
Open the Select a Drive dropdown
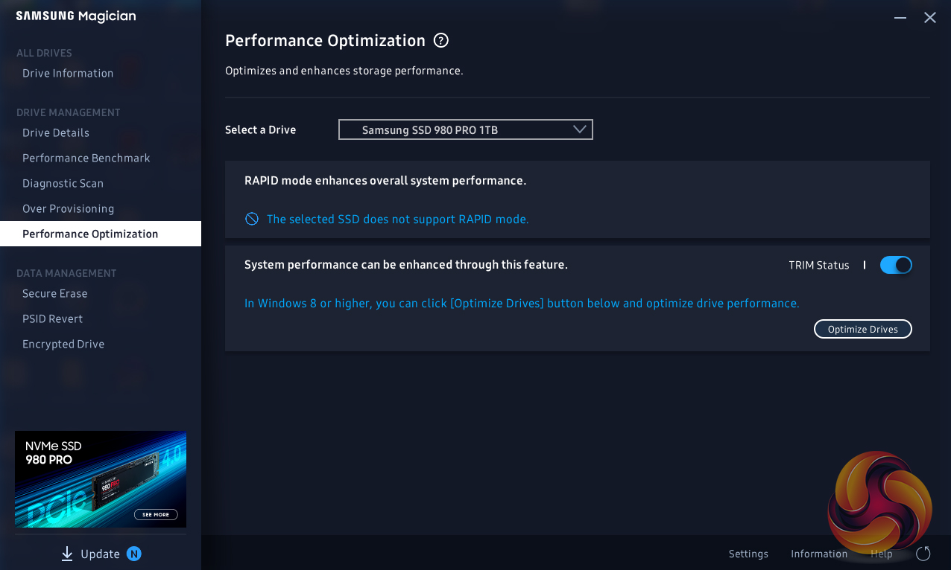pyautogui.click(x=465, y=129)
